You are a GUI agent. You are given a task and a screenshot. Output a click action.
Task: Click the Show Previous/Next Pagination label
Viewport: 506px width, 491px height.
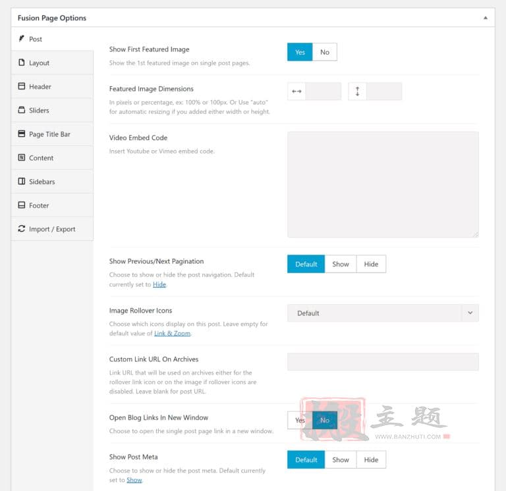click(x=157, y=261)
